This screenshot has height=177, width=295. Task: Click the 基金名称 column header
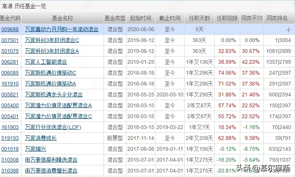(62, 18)
